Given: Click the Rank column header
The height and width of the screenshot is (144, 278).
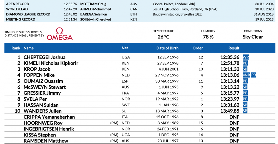Looking at the screenshot, I should [16, 48].
